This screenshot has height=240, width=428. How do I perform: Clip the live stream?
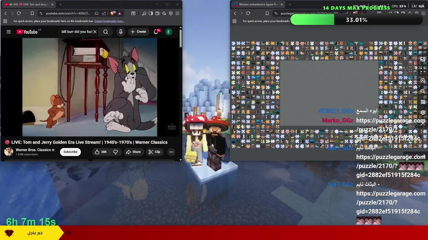click(154, 152)
